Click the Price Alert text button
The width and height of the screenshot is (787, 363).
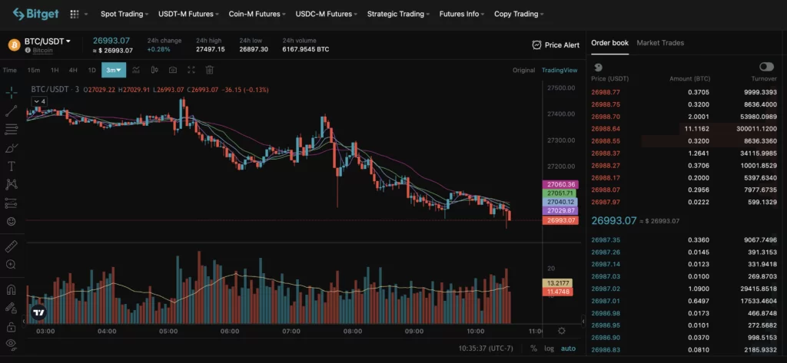coord(562,45)
